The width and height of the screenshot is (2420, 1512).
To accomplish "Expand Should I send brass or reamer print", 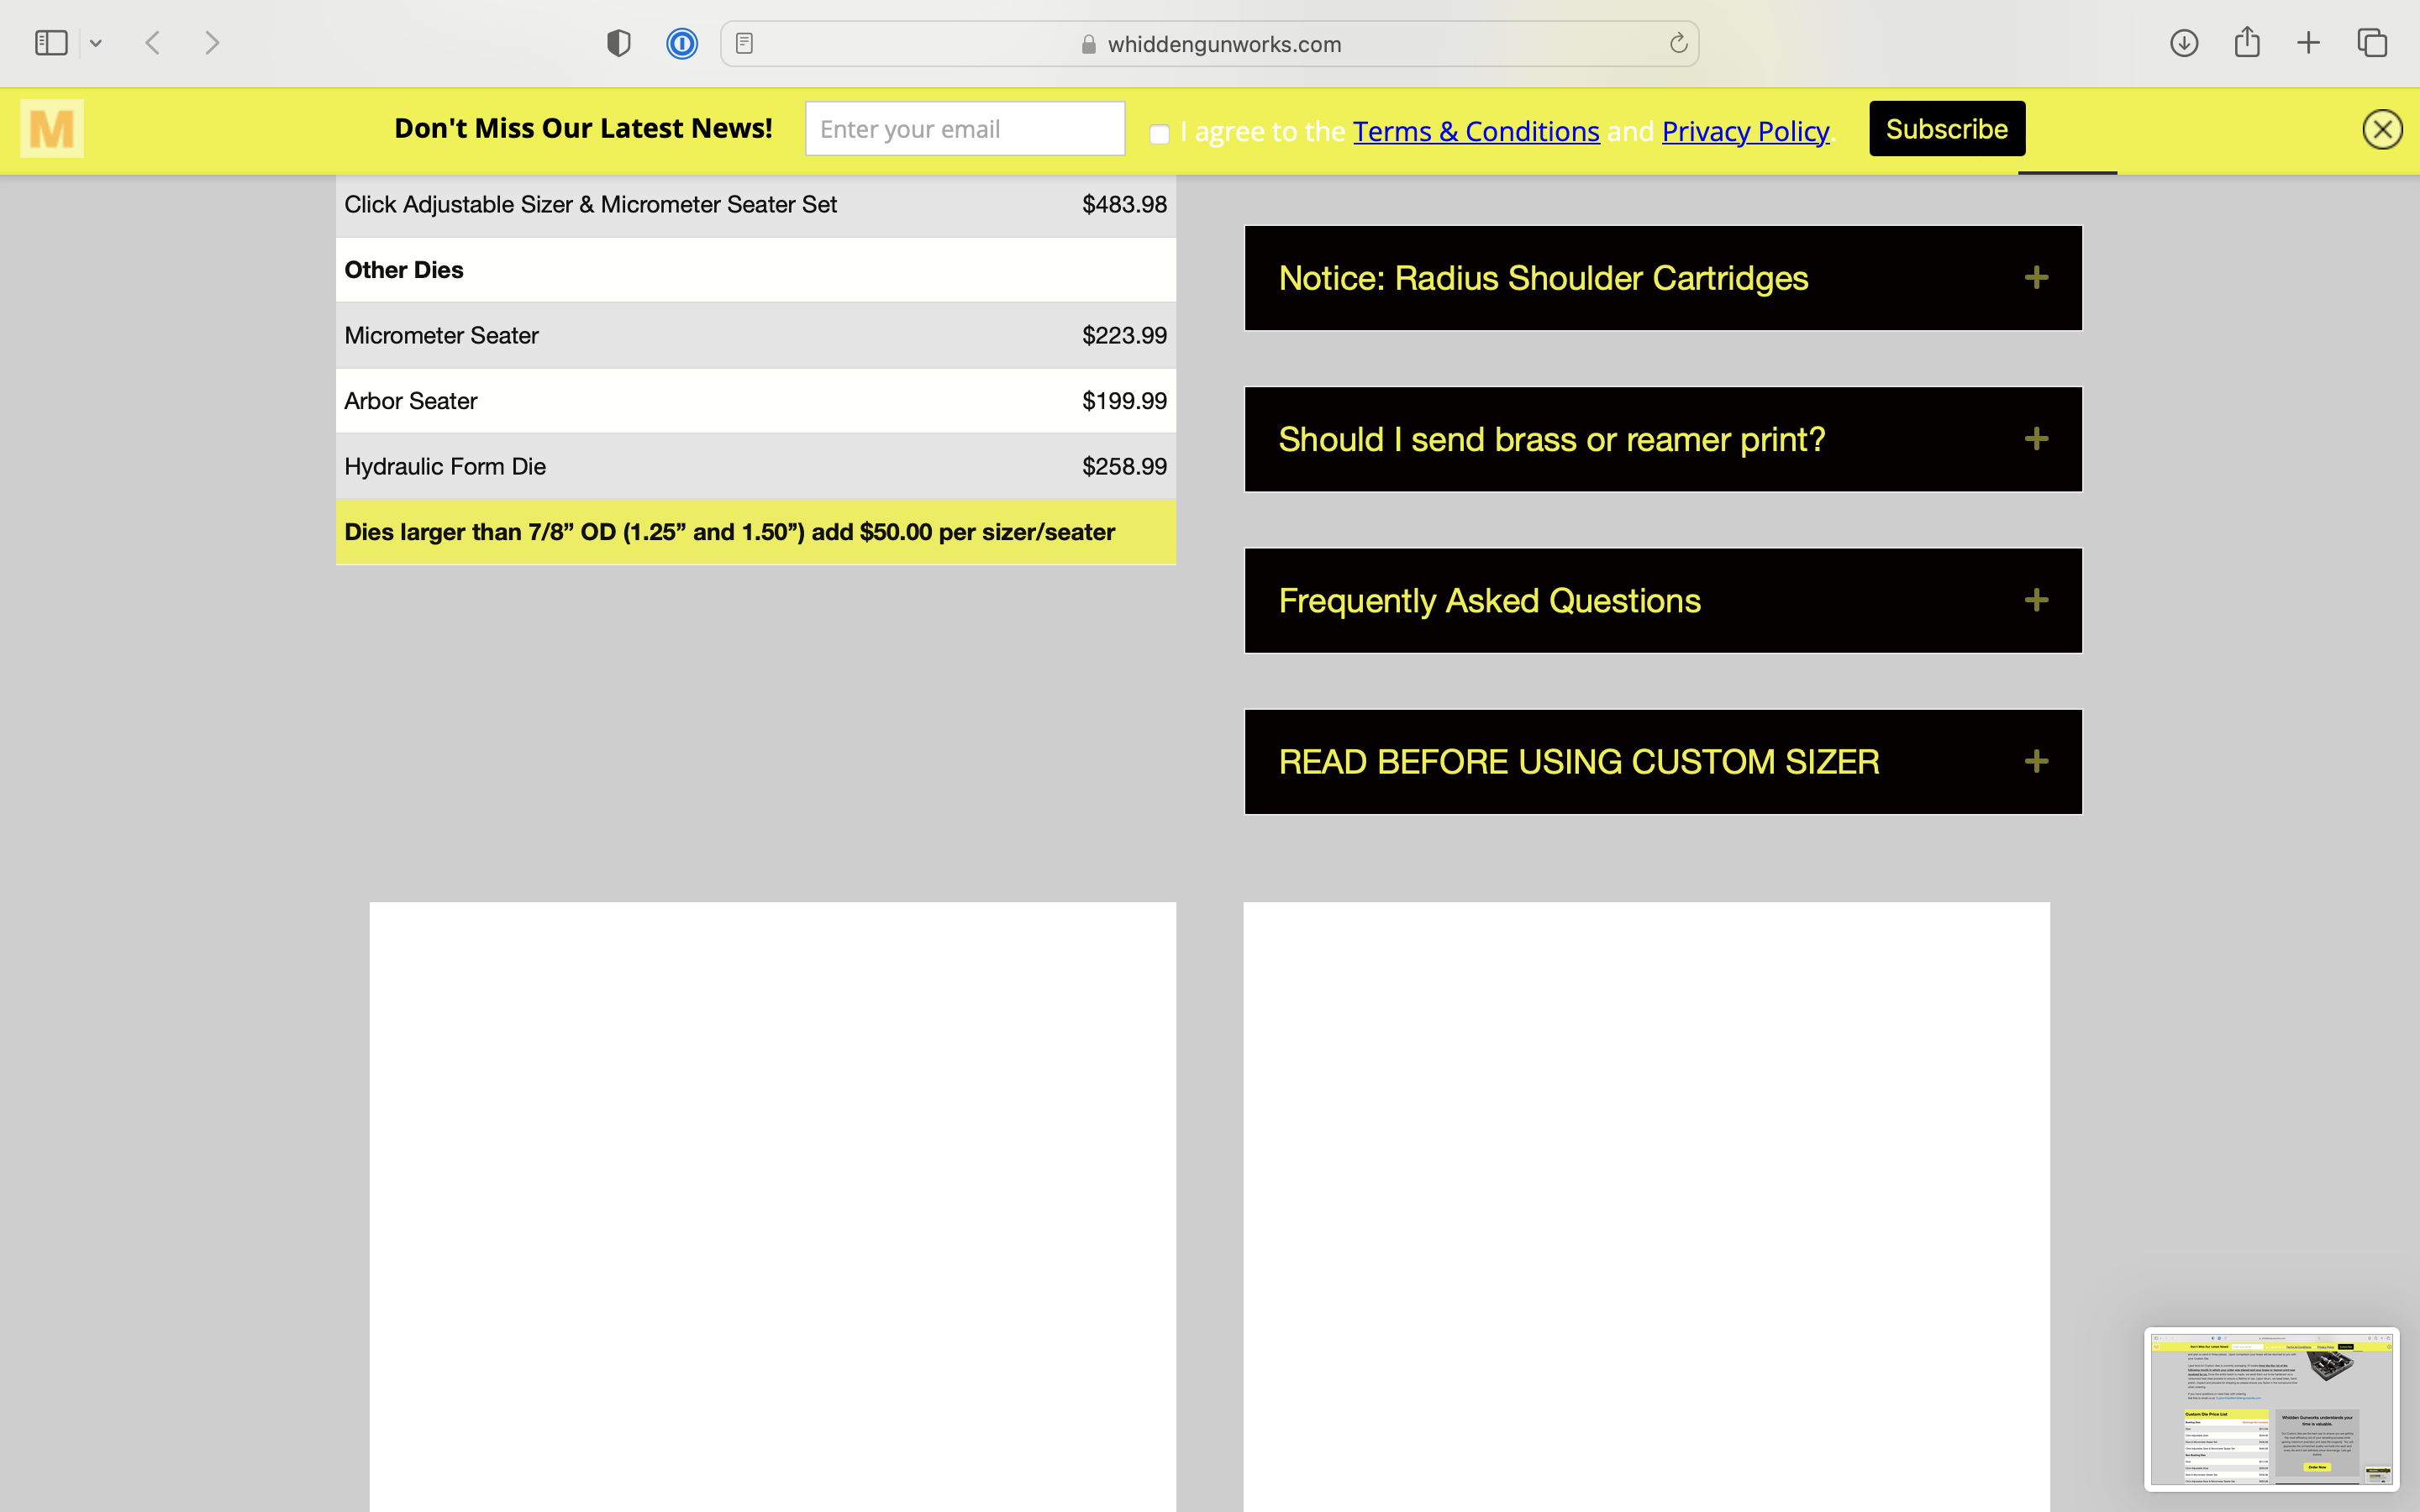I will pos(1663,439).
